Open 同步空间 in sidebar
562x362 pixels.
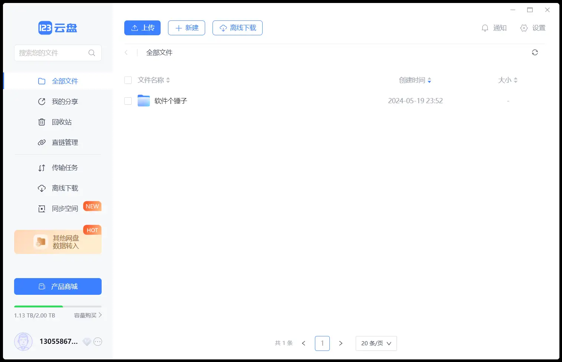58,209
